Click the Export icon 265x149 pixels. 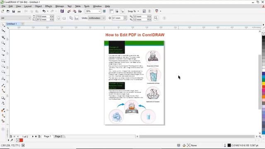(75, 11)
